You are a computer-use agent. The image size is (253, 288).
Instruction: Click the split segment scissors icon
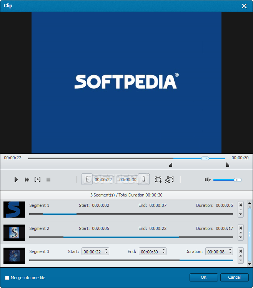(x=170, y=180)
